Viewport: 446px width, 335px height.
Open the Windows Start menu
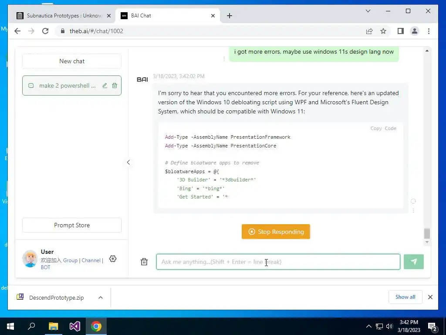[10, 326]
